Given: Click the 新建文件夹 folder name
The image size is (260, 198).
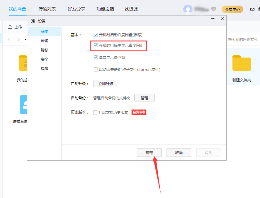Looking at the screenshot, I should (x=242, y=80).
